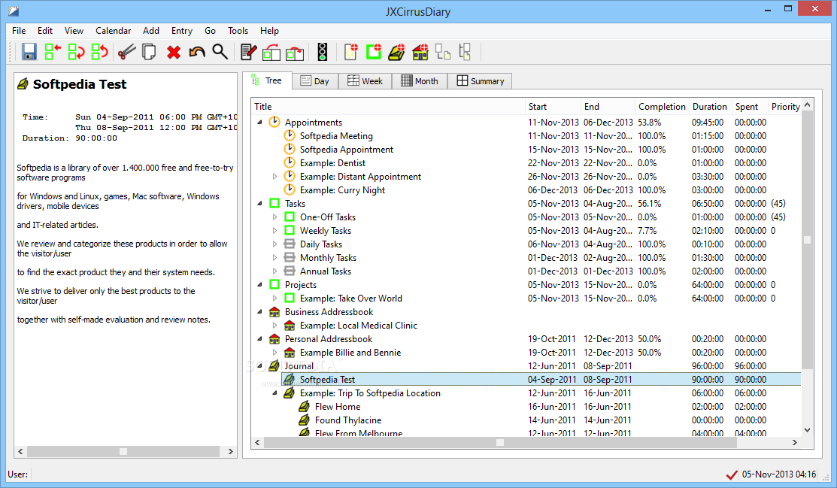Select the Found Thylacine entry
This screenshot has width=837, height=488.
[526, 420]
